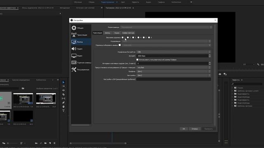Select the Ripple Edit tool
Screen dimensions: 264x148
[63, 90]
